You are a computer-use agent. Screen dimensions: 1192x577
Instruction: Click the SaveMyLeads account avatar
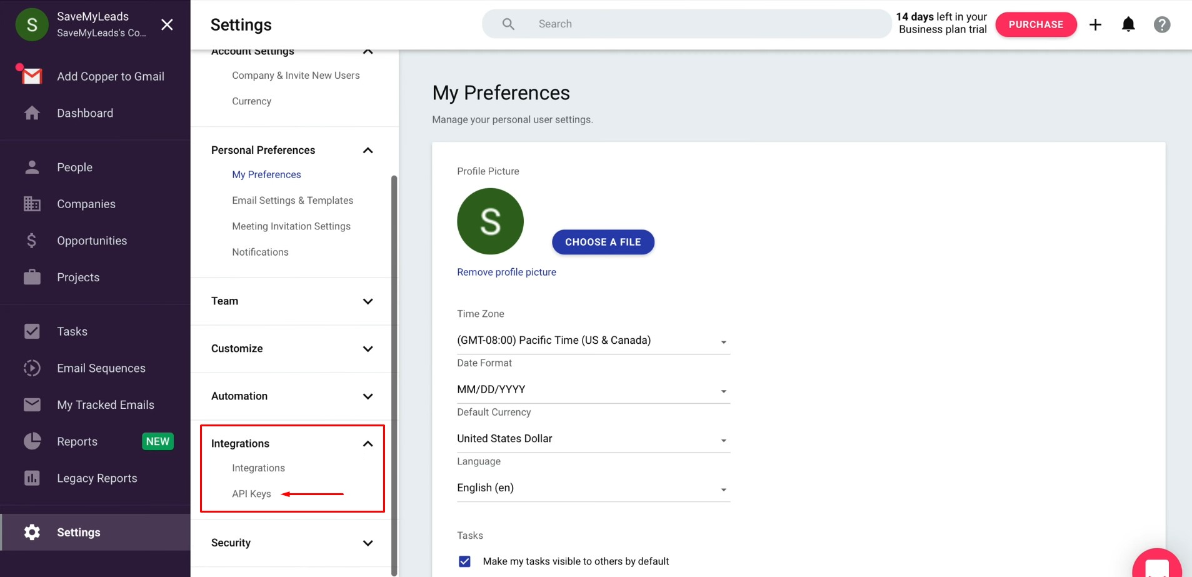(x=32, y=24)
